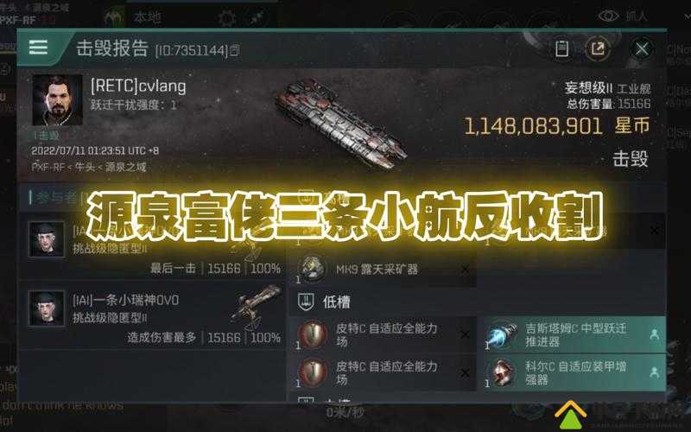The height and width of the screenshot is (432, 691).
Task: Switch to the 本地 chat tab
Action: (147, 17)
